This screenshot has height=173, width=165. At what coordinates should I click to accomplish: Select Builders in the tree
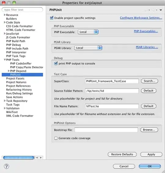coord(11,19)
